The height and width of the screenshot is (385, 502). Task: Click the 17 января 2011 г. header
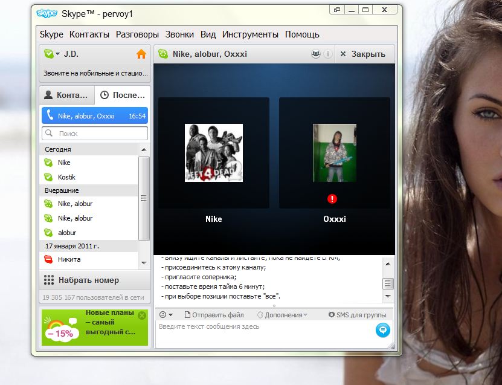point(89,246)
